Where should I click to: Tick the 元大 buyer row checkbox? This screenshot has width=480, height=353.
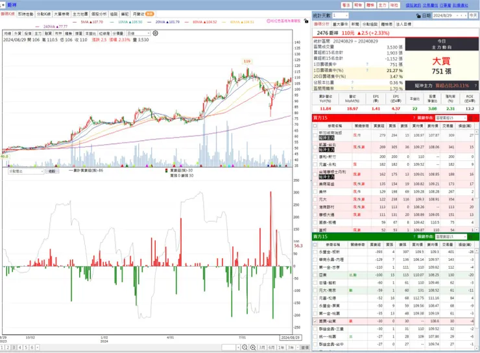coord(315,199)
